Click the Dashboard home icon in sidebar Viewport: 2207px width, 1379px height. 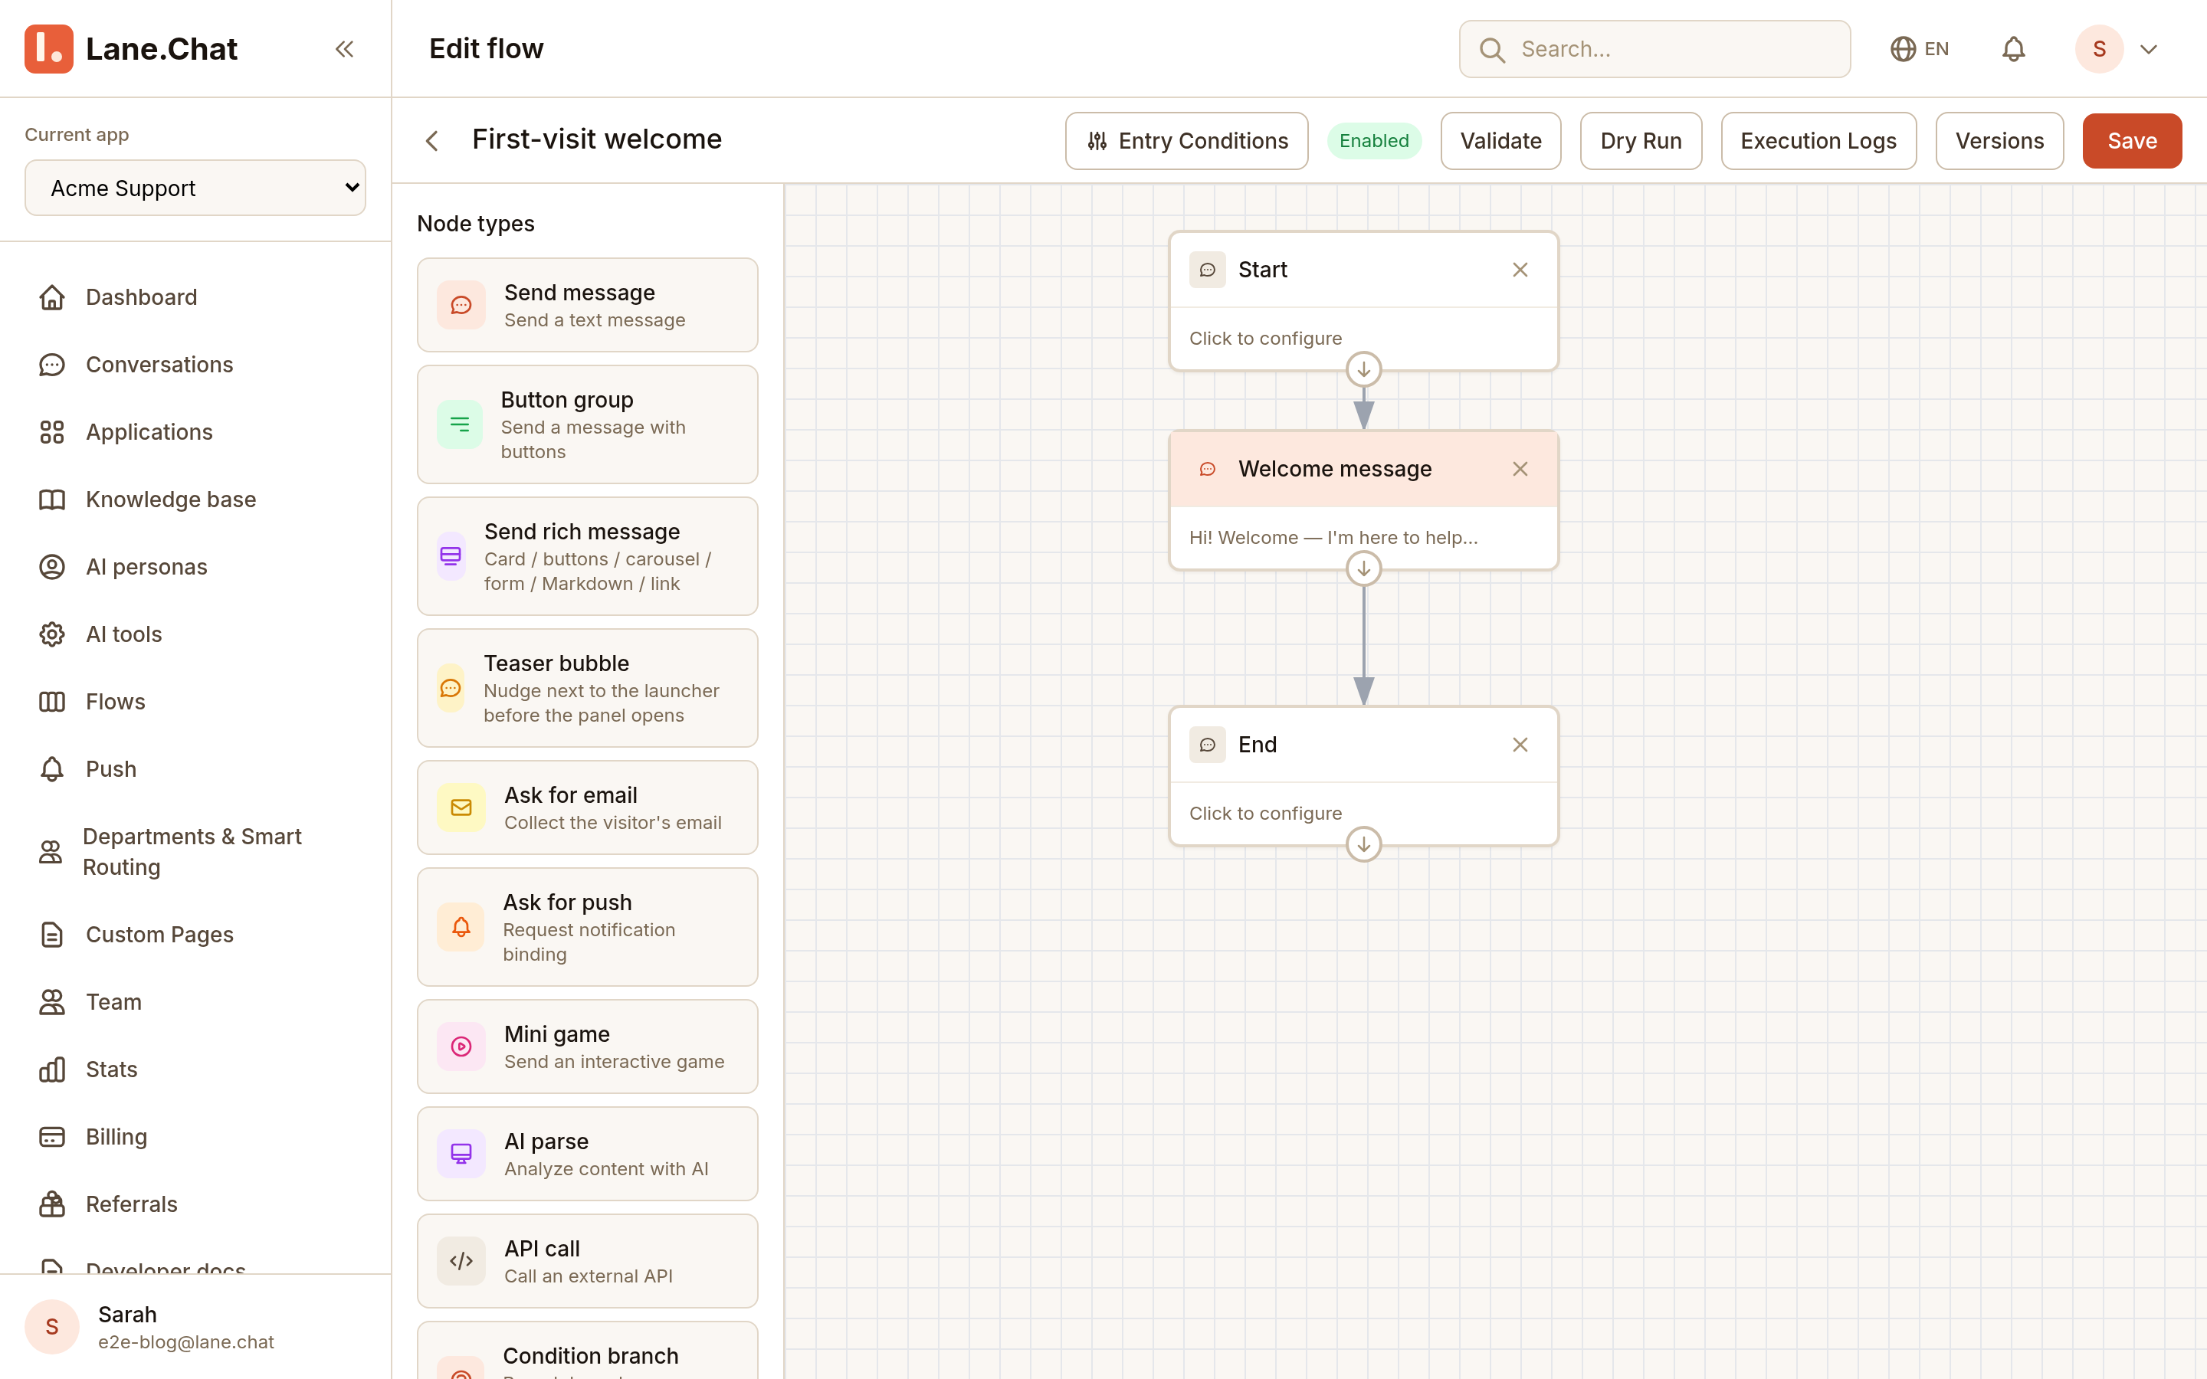click(x=52, y=297)
